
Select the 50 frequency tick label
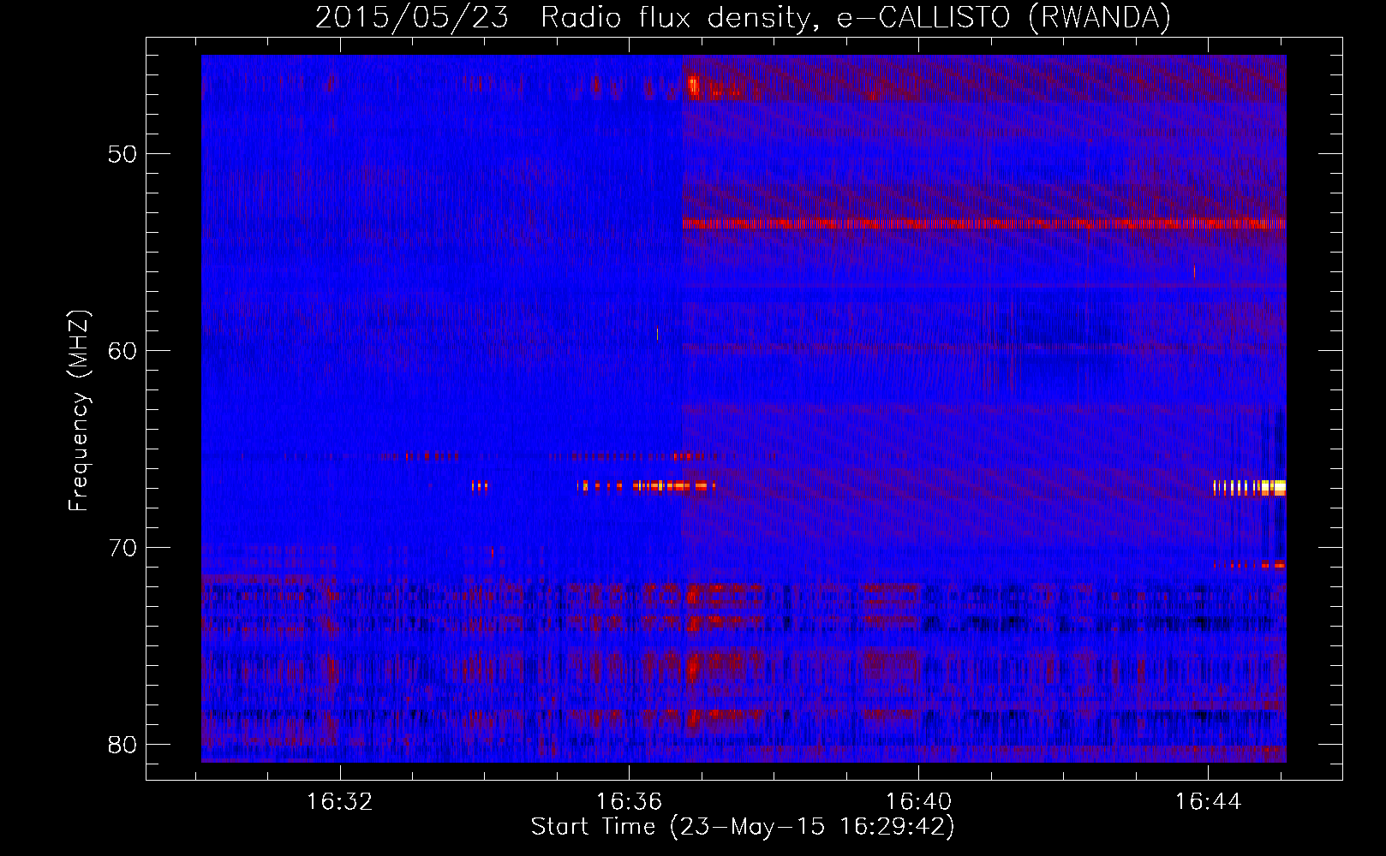click(x=122, y=154)
